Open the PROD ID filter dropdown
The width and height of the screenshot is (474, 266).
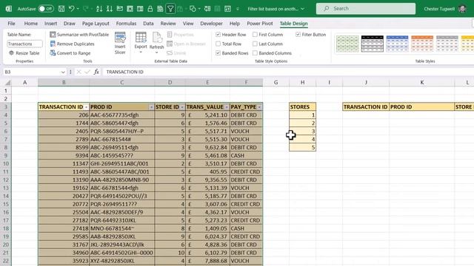(x=151, y=107)
